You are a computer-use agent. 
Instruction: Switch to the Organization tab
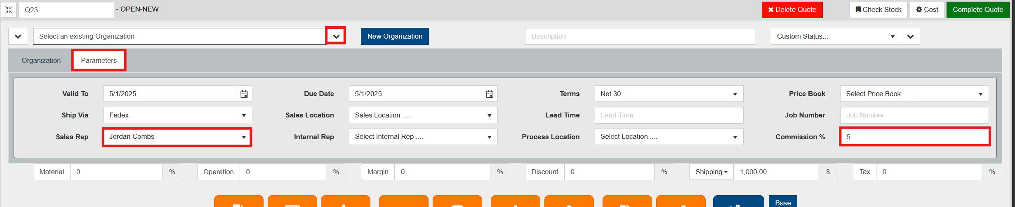tap(41, 61)
